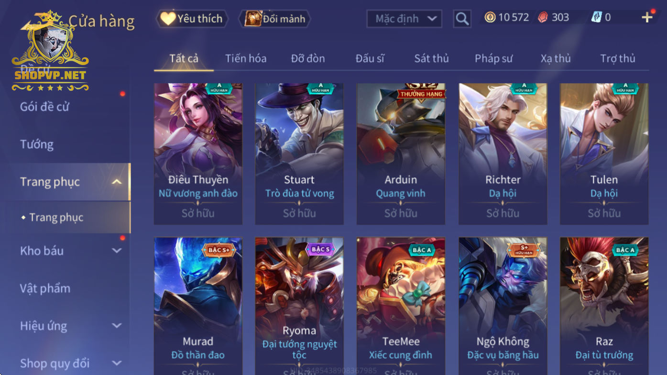
Task: Click the blue voucher ticket icon
Action: [596, 17]
